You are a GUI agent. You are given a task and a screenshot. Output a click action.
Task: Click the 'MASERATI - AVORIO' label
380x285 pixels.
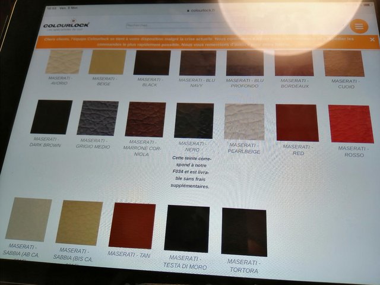[59, 81]
